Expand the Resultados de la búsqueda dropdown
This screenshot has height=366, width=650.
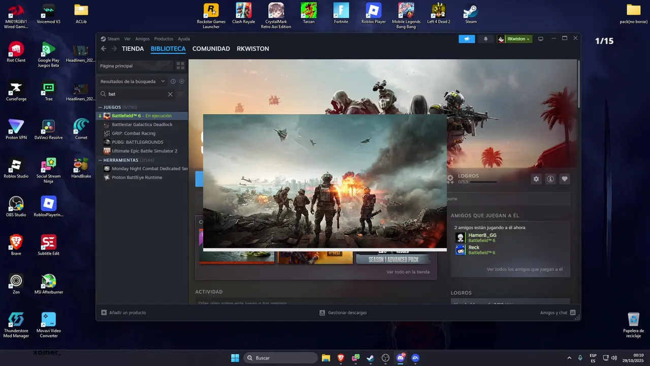[163, 81]
